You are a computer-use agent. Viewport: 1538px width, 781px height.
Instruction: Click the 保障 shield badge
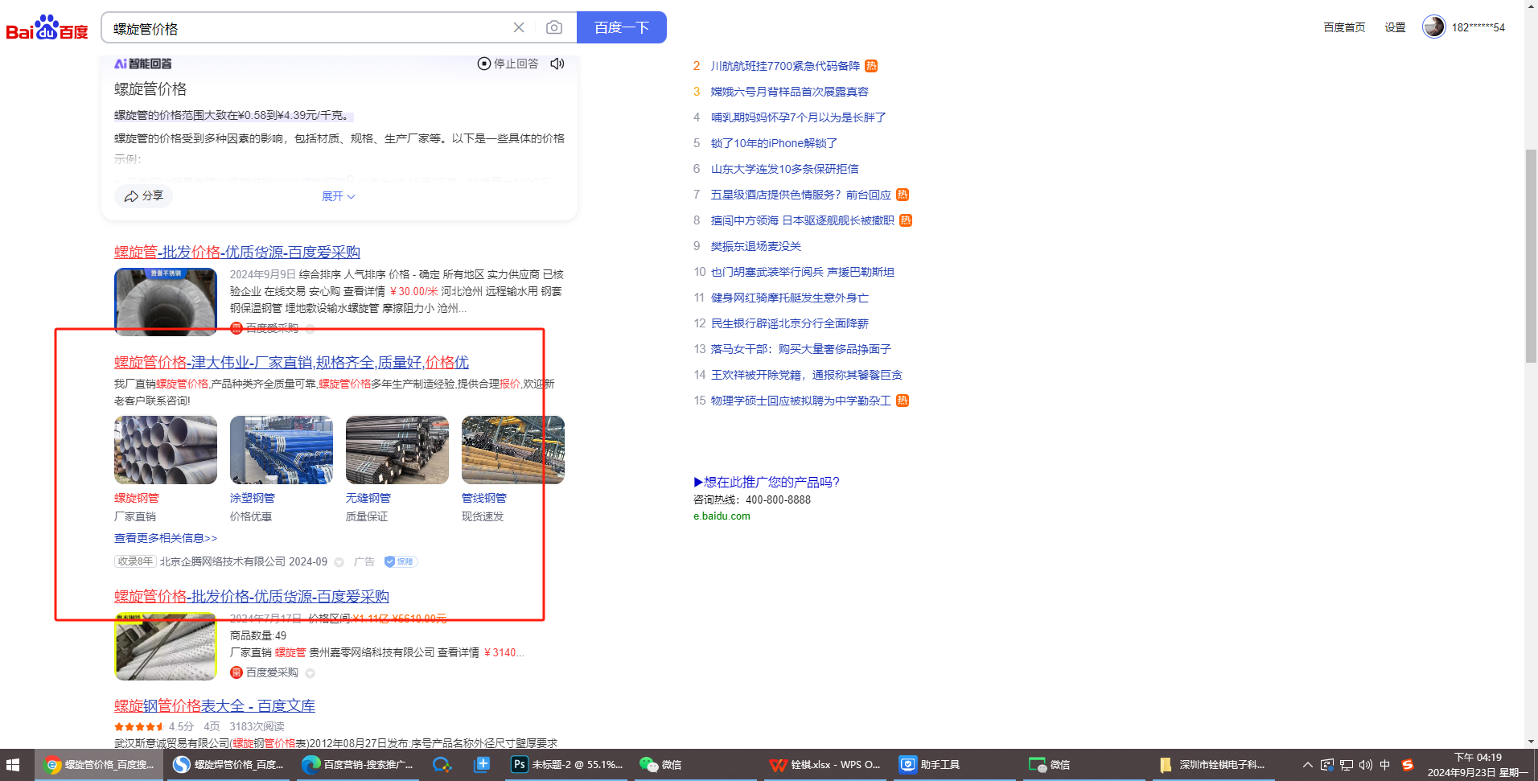pyautogui.click(x=400, y=561)
